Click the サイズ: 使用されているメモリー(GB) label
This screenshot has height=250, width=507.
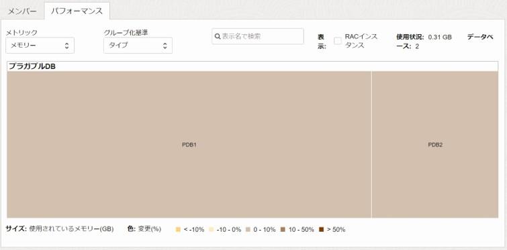coord(60,229)
